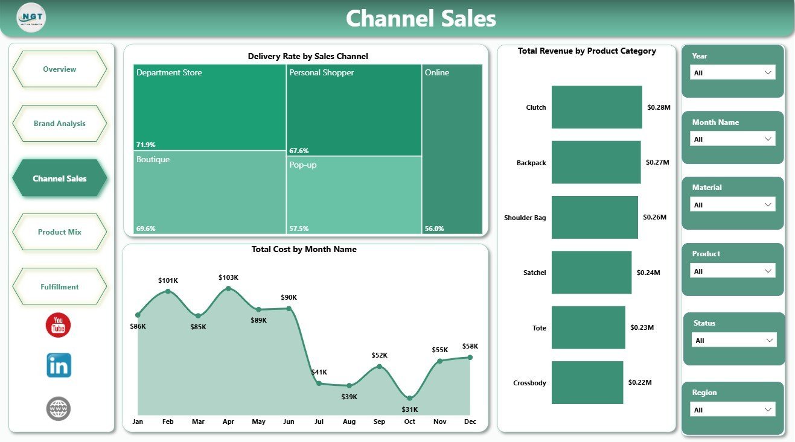This screenshot has height=442, width=795.
Task: Click Total Revenue by Product Category title
Action: (587, 51)
